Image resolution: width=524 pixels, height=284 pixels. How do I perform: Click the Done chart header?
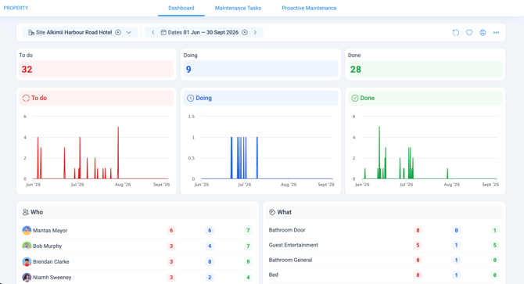tap(425, 98)
